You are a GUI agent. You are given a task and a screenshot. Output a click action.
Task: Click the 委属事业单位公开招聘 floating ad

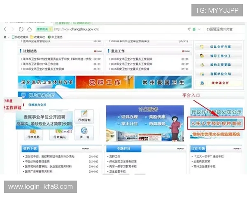[x=44, y=120]
